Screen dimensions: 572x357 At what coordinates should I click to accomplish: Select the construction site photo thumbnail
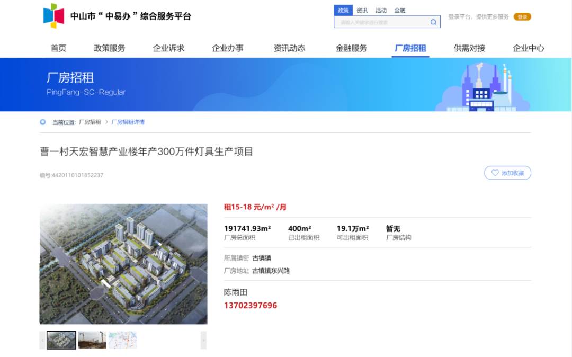[x=92, y=341]
